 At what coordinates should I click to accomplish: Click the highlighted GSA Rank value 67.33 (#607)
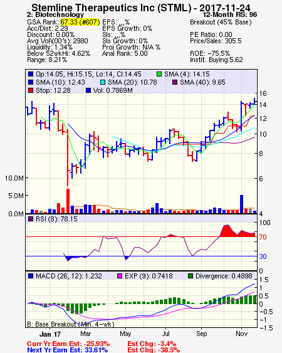coord(80,22)
